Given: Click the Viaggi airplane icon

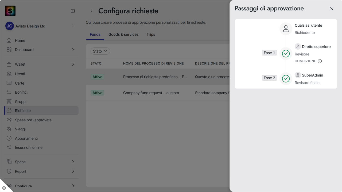Looking at the screenshot, I should click(9, 129).
